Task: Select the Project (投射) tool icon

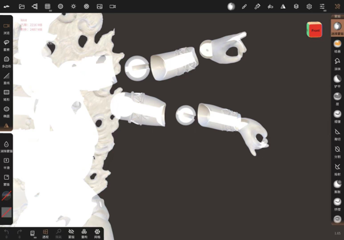Action: [337, 169]
